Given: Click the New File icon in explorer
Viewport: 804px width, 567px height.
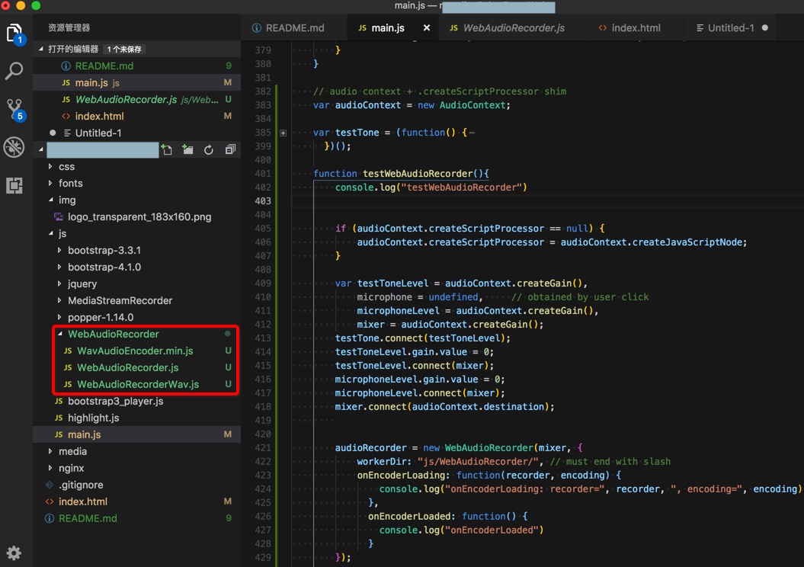Looking at the screenshot, I should coord(166,150).
